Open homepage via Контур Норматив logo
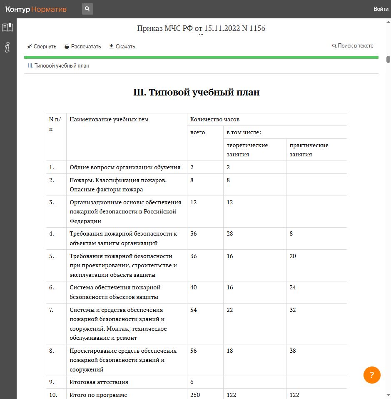This screenshot has height=399, width=391. (35, 8)
